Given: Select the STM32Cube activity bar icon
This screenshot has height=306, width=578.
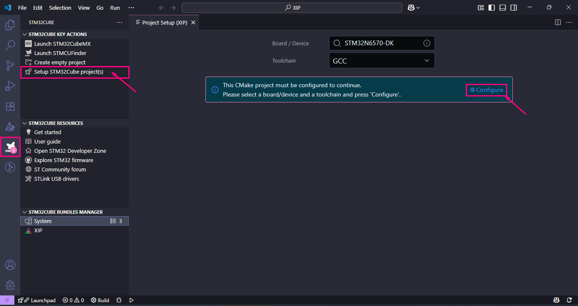Looking at the screenshot, I should click(10, 147).
